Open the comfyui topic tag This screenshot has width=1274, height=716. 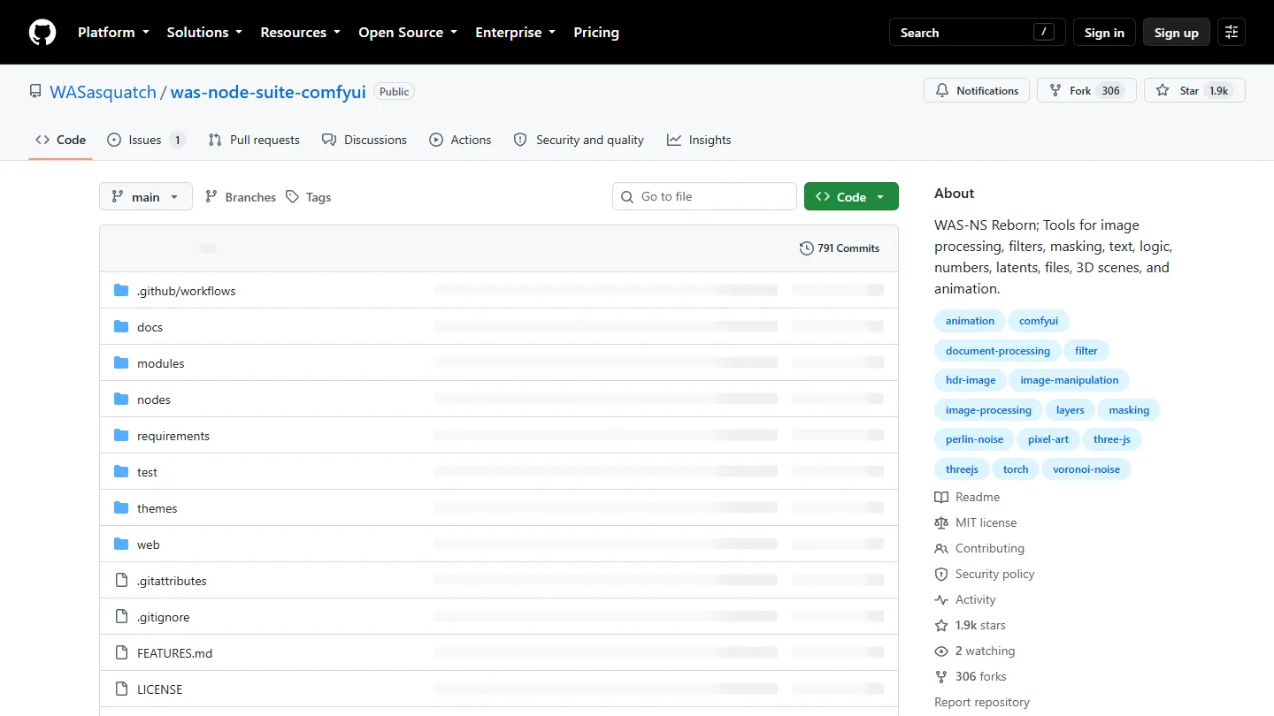tap(1039, 321)
